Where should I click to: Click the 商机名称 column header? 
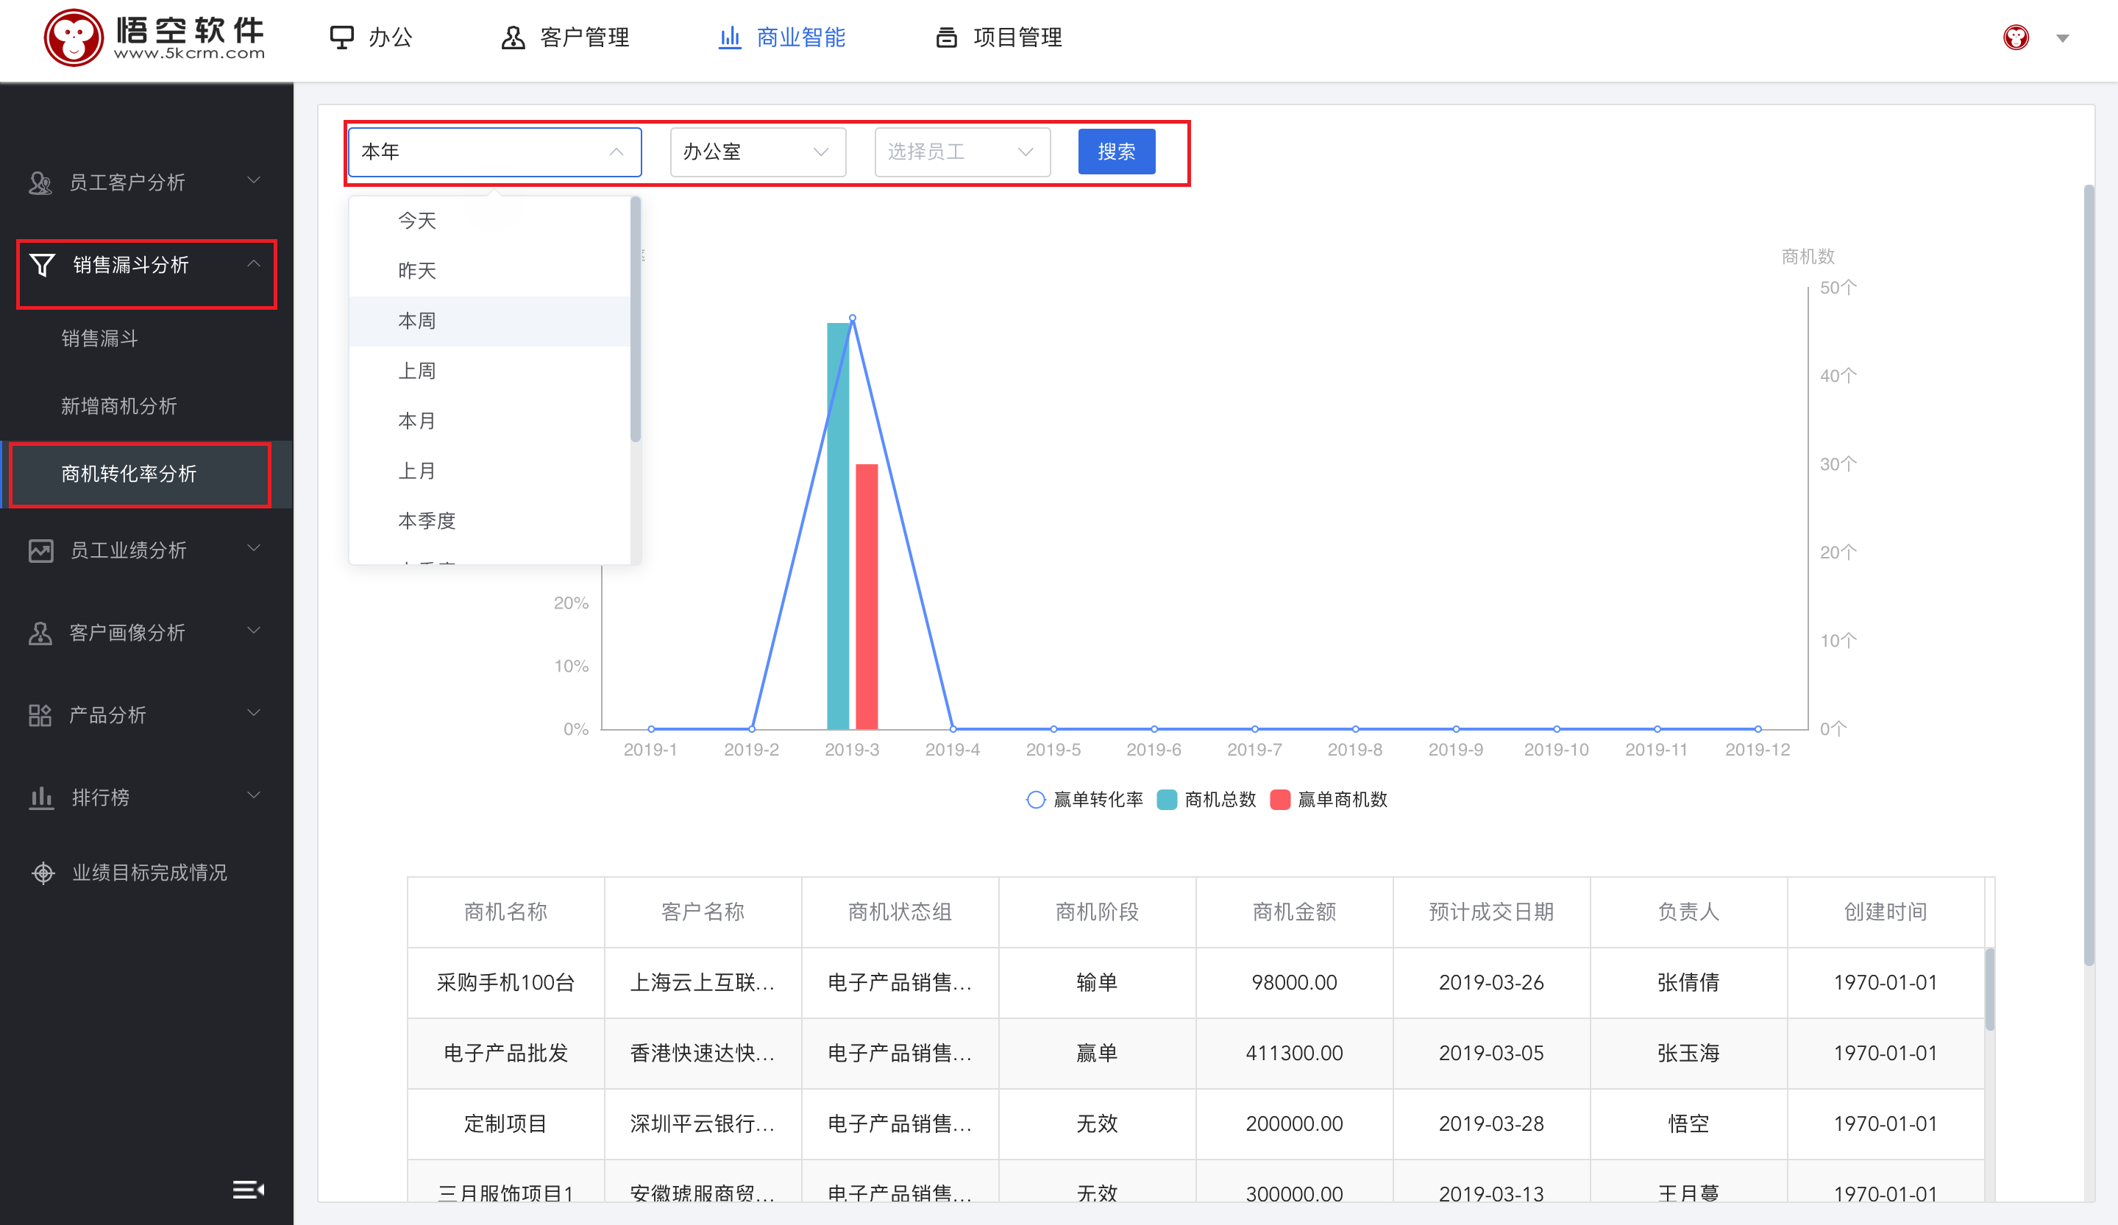click(x=506, y=912)
